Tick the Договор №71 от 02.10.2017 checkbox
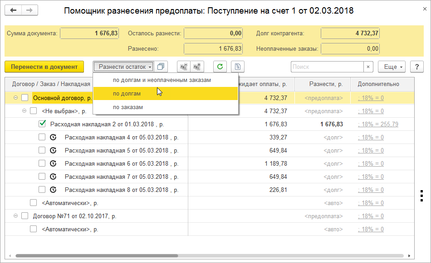 pyautogui.click(x=24, y=216)
